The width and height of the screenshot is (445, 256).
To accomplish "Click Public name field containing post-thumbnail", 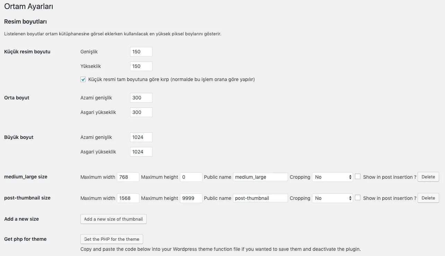I will point(260,198).
